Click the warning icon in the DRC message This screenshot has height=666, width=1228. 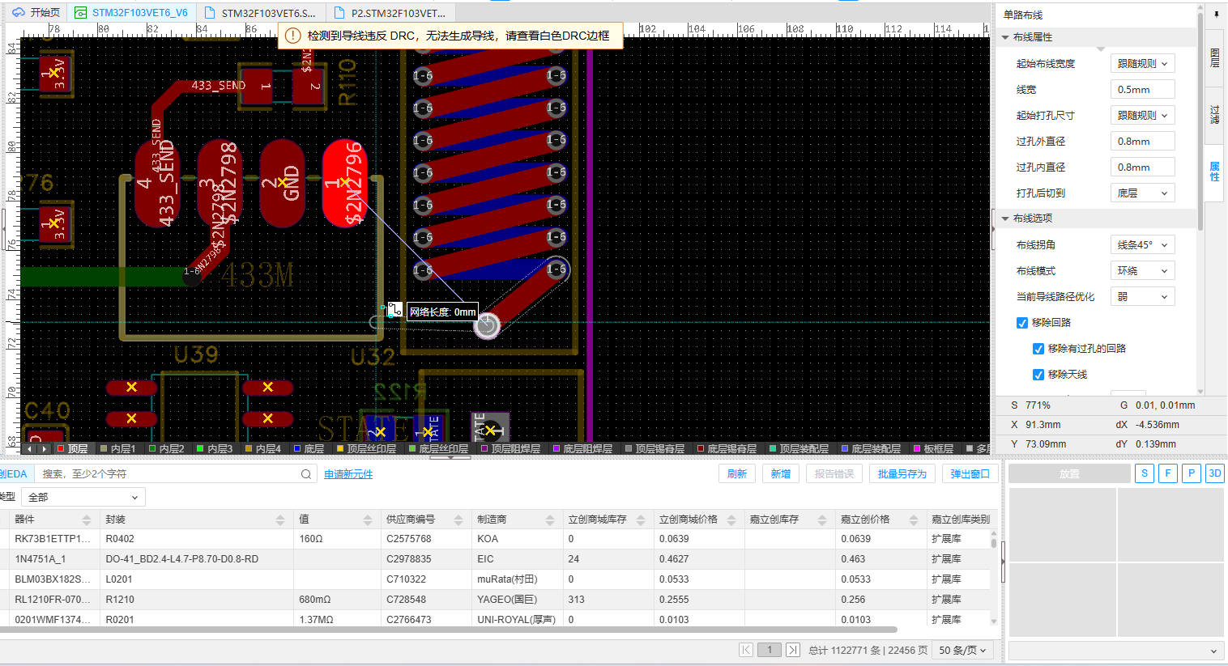tap(292, 36)
